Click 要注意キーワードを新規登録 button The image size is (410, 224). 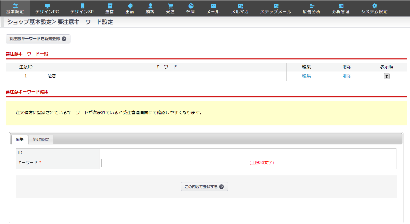tap(38, 39)
